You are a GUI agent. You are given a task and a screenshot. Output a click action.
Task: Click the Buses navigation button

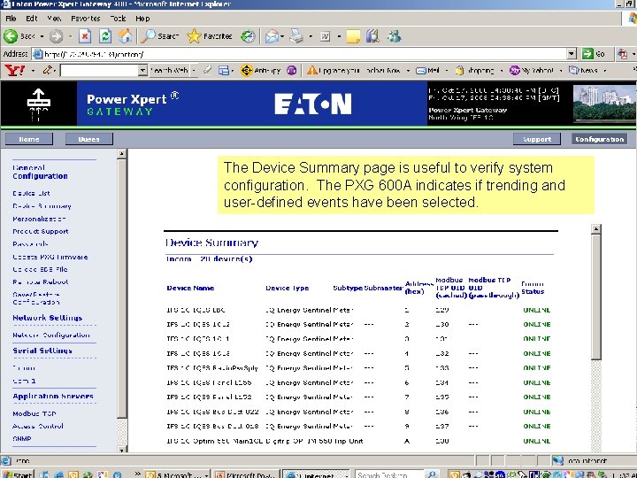(89, 139)
